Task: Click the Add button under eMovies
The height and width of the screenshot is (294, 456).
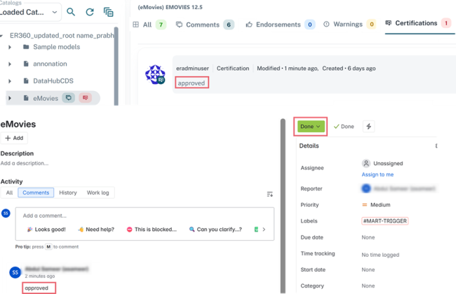Action: (14, 138)
